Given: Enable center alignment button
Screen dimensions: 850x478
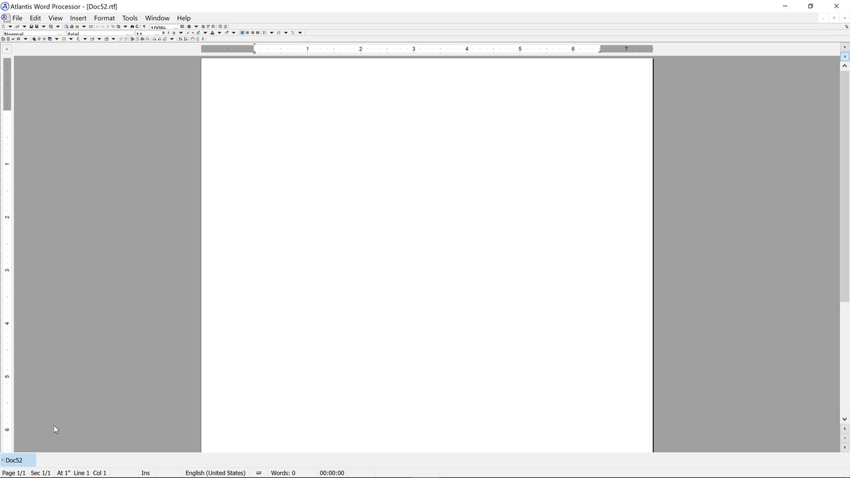Looking at the screenshot, I should coord(248,33).
